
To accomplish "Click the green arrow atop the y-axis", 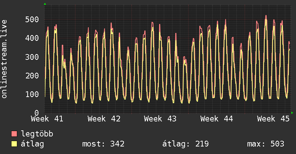I will click(45, 4).
